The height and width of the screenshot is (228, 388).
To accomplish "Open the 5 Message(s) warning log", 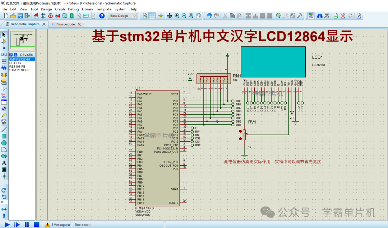I will [x=57, y=224].
